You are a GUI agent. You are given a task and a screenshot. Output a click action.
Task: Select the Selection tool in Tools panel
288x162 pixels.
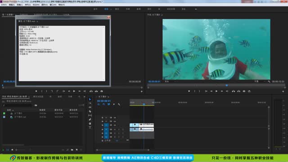[90, 99]
